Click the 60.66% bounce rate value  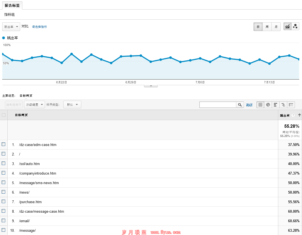point(294,221)
